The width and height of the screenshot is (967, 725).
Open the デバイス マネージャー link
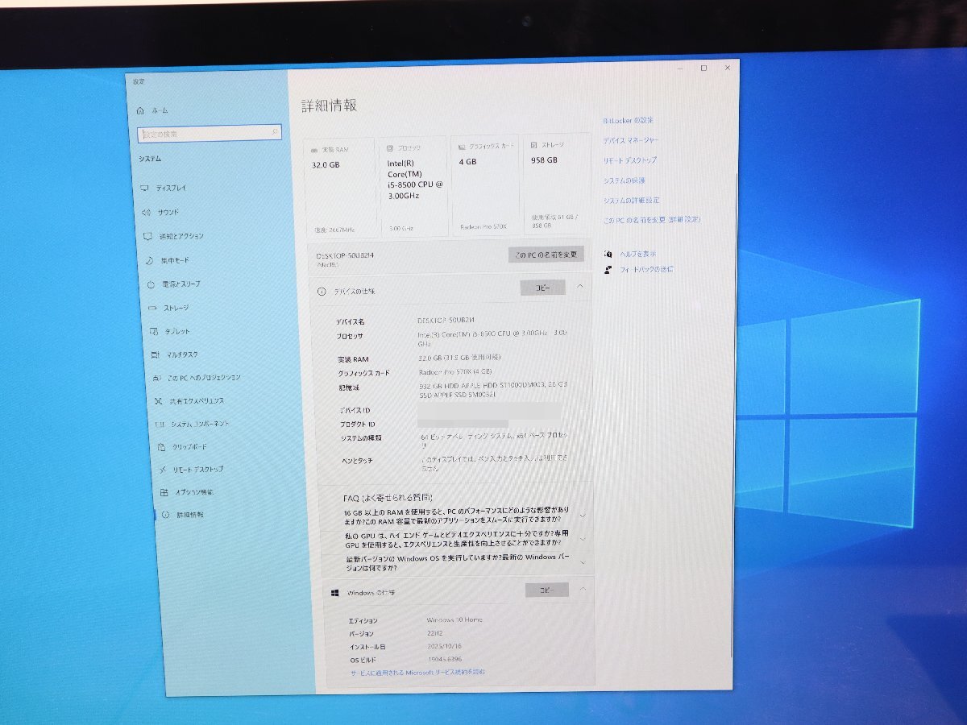click(631, 140)
